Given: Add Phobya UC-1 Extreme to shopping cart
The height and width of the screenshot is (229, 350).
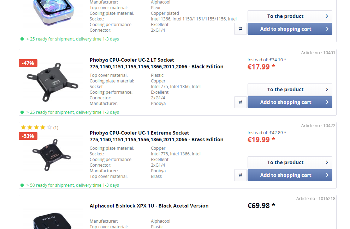Looking at the screenshot, I should click(290, 175).
